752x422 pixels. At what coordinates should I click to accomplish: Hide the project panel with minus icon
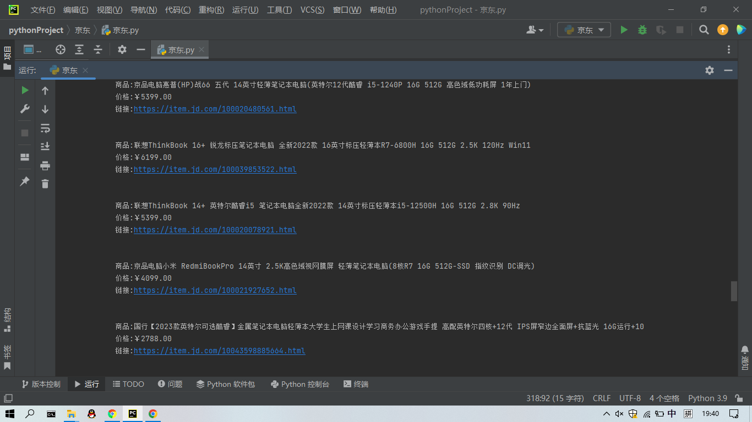tap(141, 49)
